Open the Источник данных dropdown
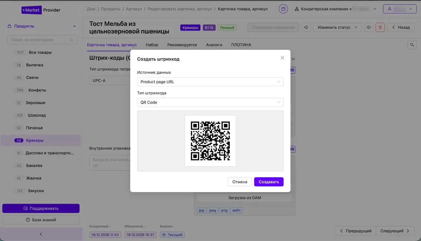The width and height of the screenshot is (421, 241). [210, 82]
